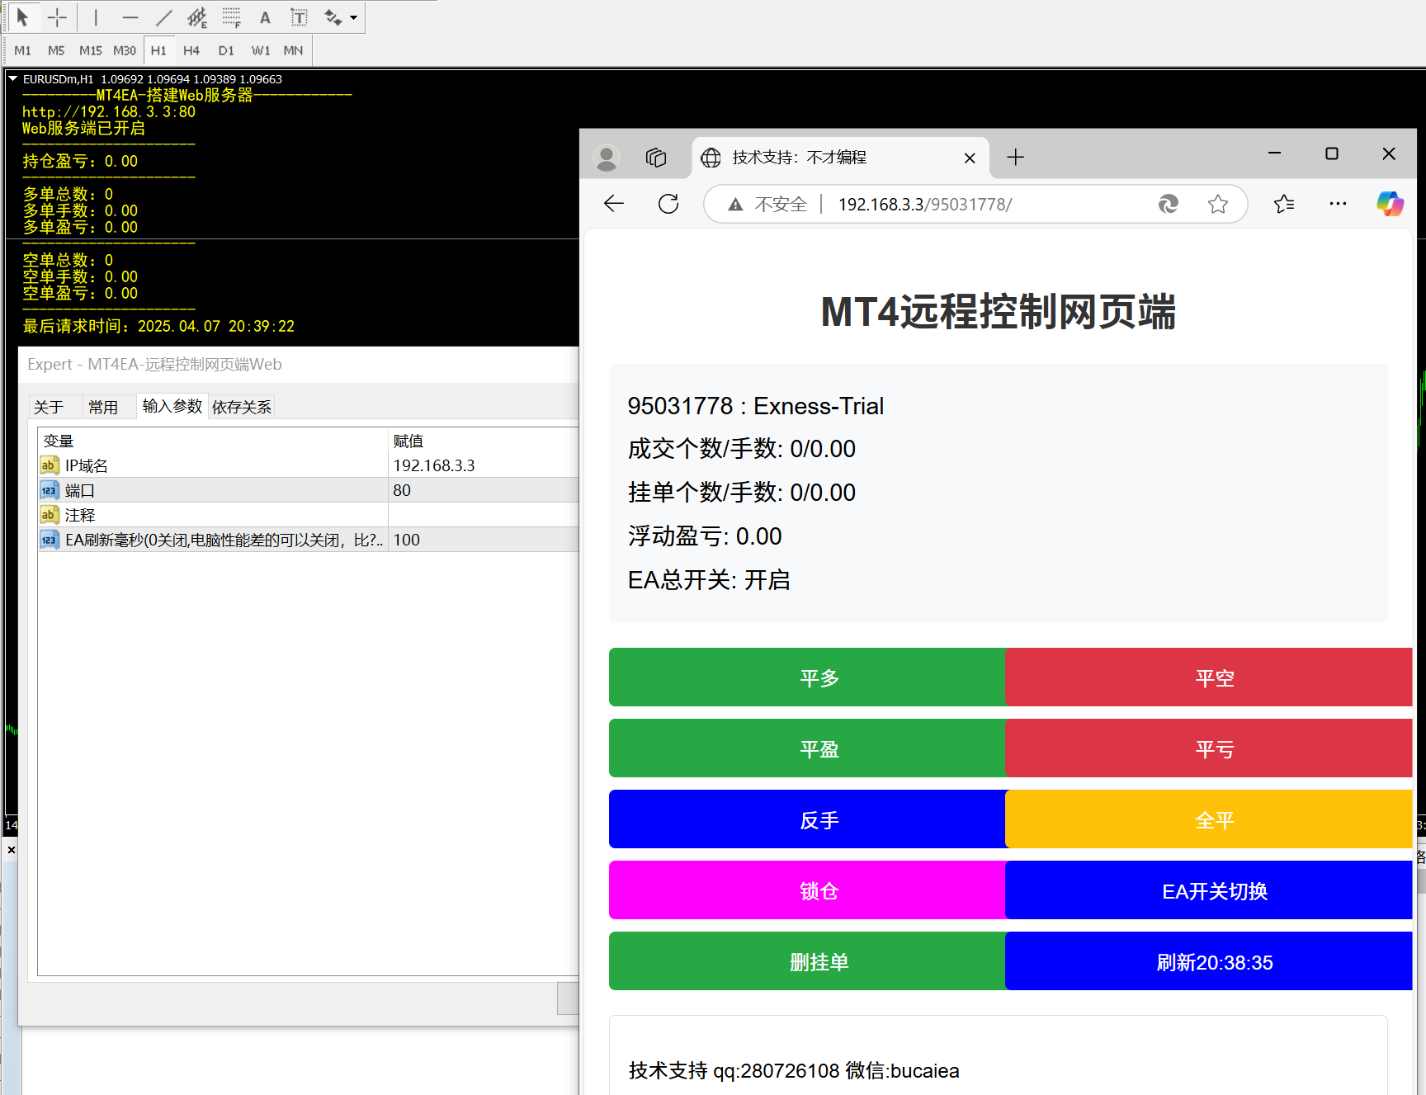The image size is (1426, 1095).
Task: Edit the 192.168.3.3 value cell
Action: tap(484, 465)
